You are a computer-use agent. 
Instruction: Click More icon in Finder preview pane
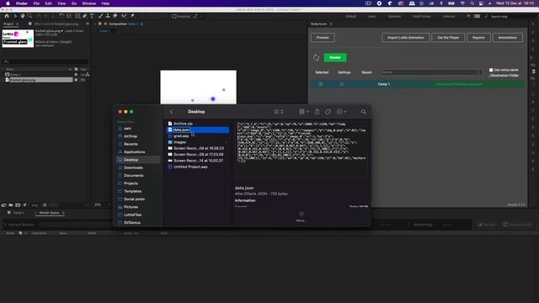[302, 216]
